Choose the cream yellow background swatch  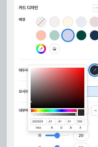[68, 22]
